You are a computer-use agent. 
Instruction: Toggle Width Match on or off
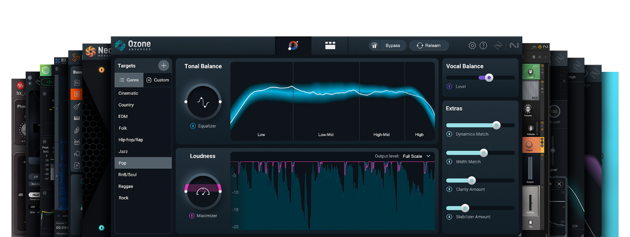(449, 161)
